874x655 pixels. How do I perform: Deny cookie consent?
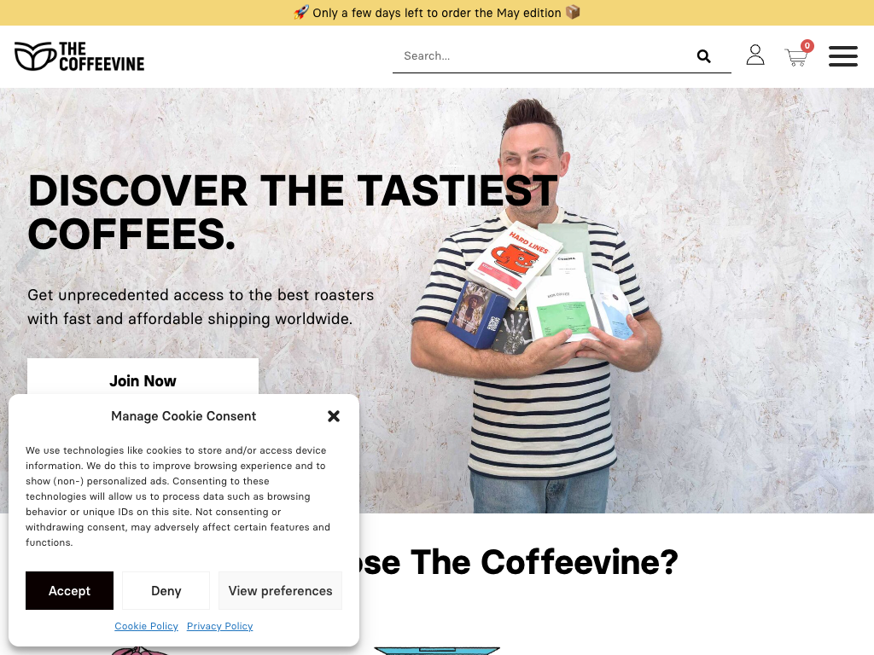click(166, 590)
